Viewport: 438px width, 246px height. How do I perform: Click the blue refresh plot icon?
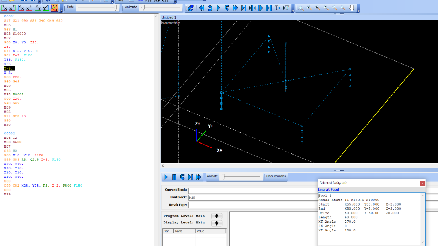click(x=191, y=8)
